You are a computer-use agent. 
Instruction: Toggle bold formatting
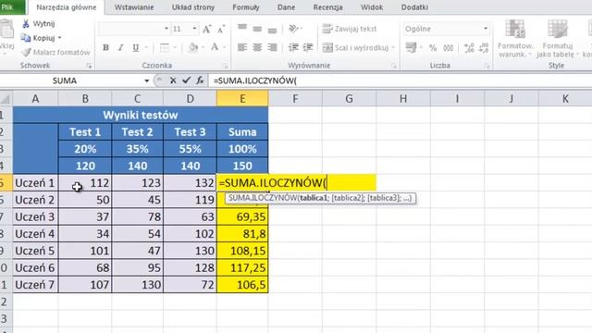(105, 47)
